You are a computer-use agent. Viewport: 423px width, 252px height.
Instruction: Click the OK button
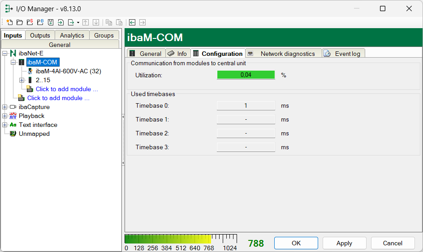pyautogui.click(x=296, y=243)
